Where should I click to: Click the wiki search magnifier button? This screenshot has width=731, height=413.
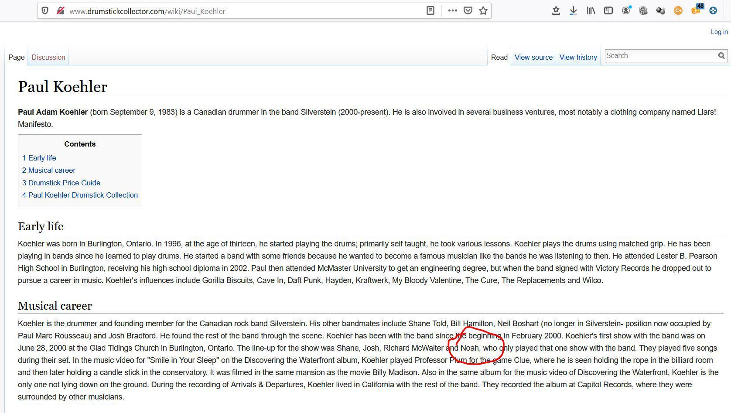pyautogui.click(x=721, y=56)
